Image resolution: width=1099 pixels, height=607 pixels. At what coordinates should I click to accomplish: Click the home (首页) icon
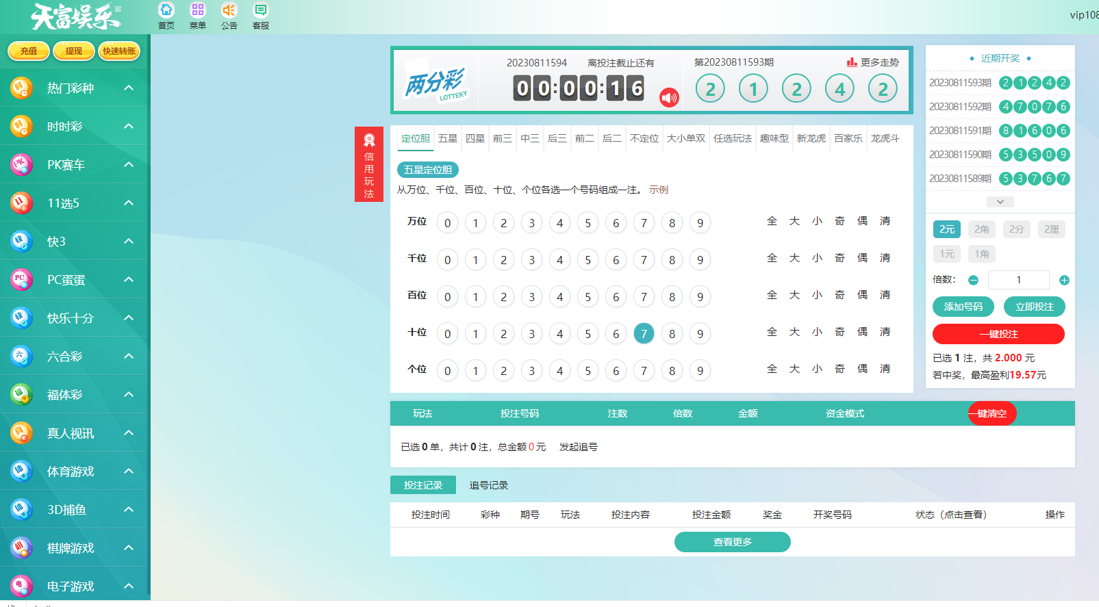pos(166,10)
